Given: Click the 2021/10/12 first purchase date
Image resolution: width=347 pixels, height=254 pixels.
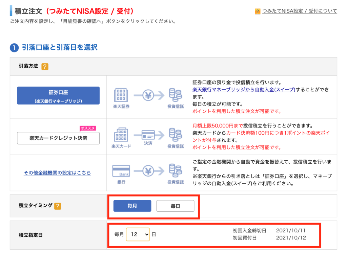Looking at the screenshot, I should point(291,238).
